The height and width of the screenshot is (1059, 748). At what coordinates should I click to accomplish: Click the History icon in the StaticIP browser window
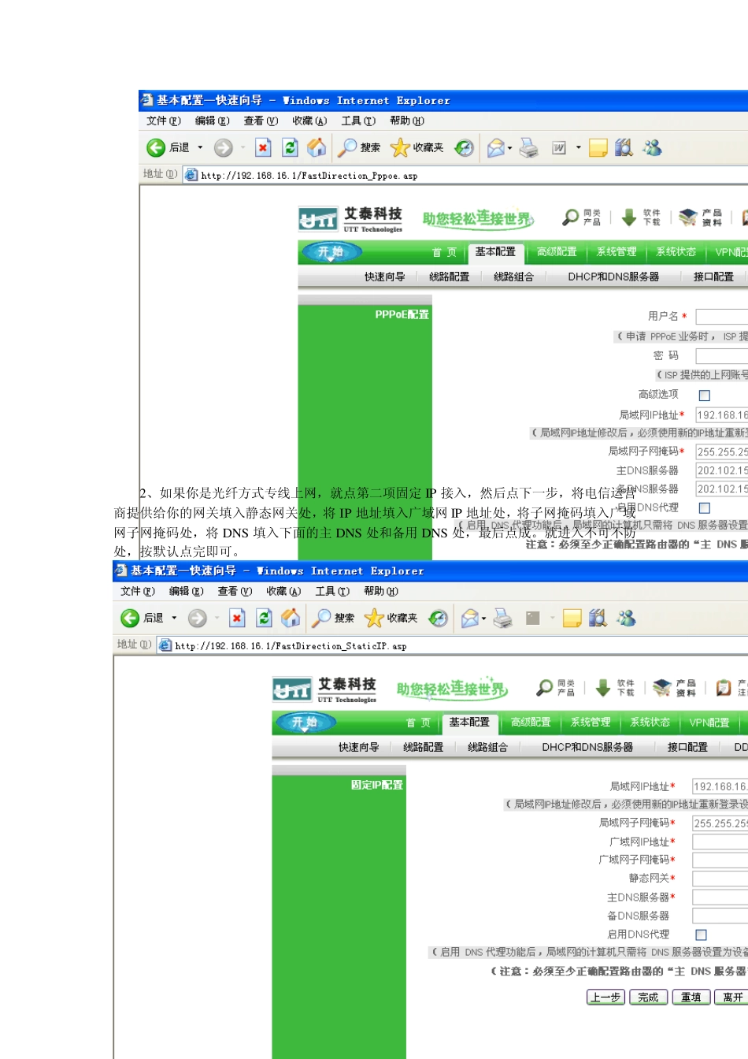[439, 618]
